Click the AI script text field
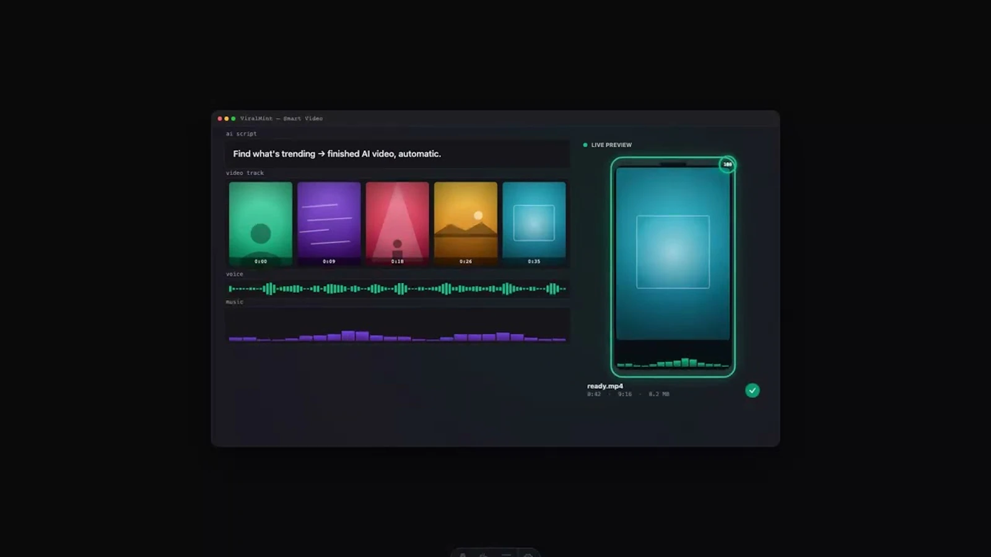The width and height of the screenshot is (991, 557). [x=397, y=154]
